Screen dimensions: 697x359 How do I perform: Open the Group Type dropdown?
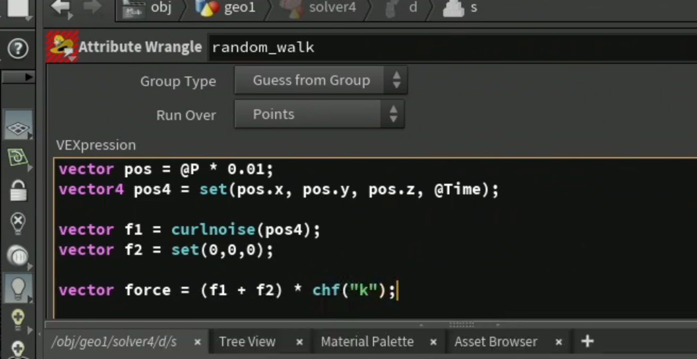point(321,81)
